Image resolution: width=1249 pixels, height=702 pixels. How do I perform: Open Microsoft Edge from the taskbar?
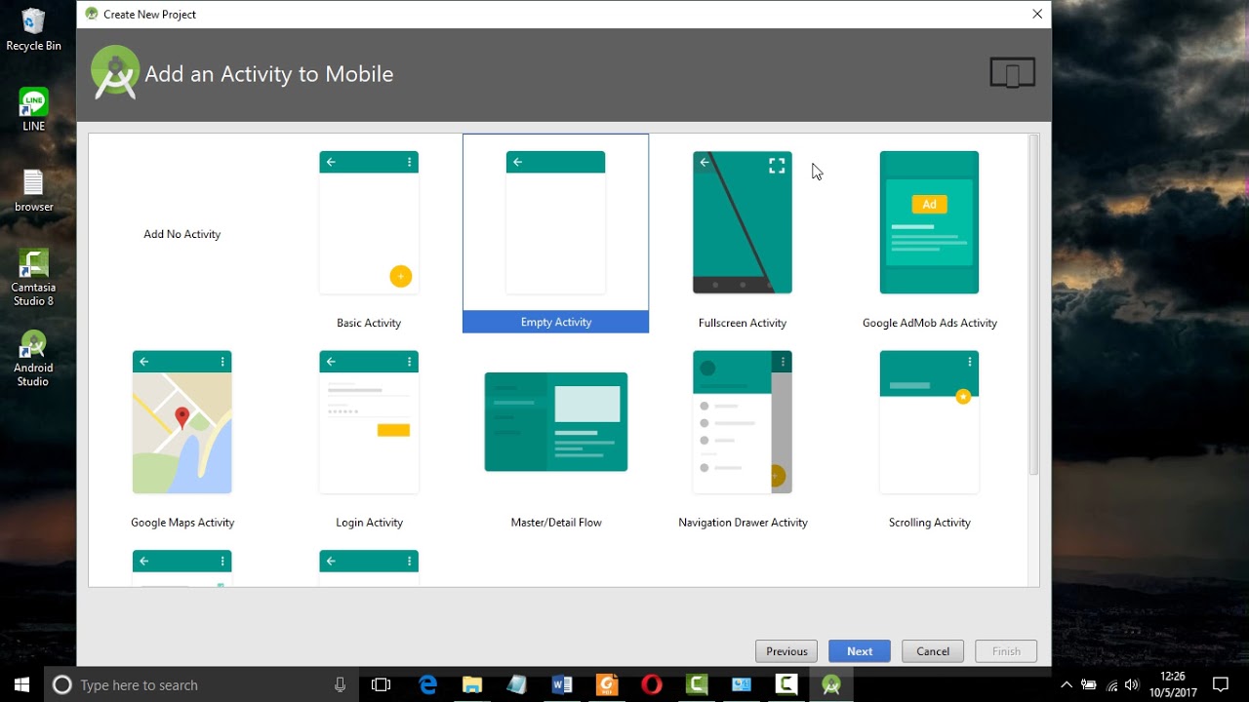coord(427,684)
